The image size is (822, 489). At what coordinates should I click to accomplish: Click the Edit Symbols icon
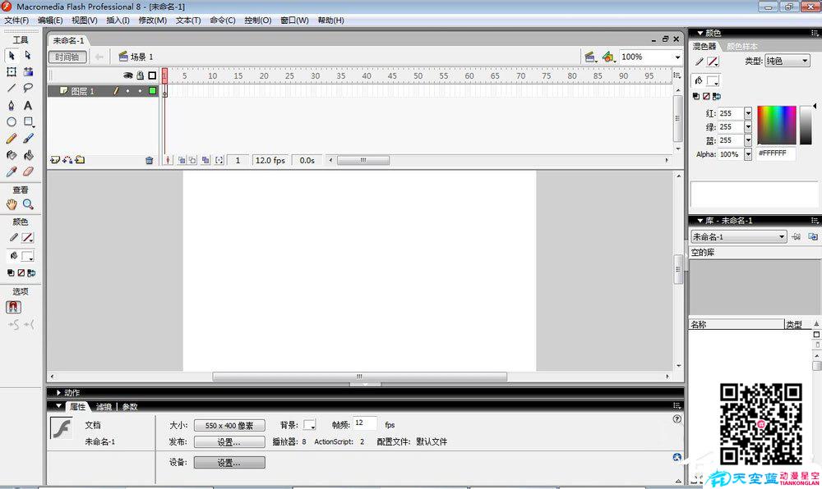608,57
